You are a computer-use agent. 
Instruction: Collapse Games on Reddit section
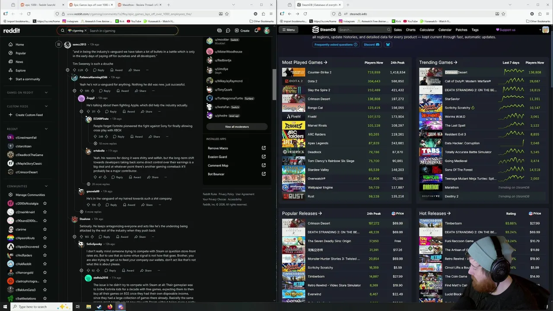[46, 92]
